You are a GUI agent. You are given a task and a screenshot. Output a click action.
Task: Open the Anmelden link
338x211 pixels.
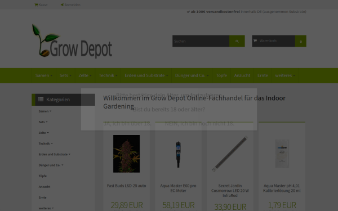(x=70, y=5)
